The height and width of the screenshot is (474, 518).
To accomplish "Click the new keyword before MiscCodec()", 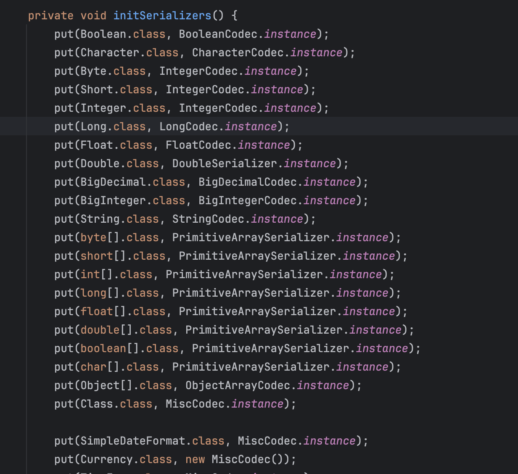I will pyautogui.click(x=195, y=460).
